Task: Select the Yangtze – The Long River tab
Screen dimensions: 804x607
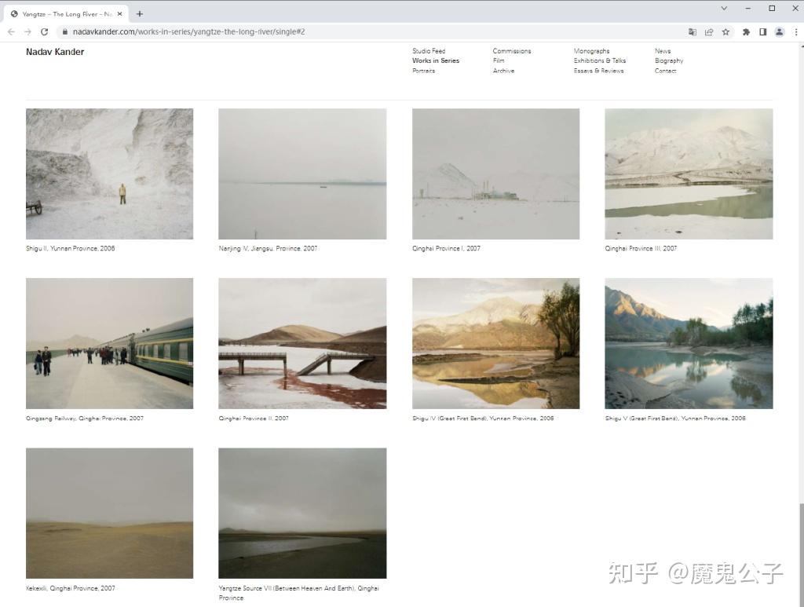Action: click(66, 14)
